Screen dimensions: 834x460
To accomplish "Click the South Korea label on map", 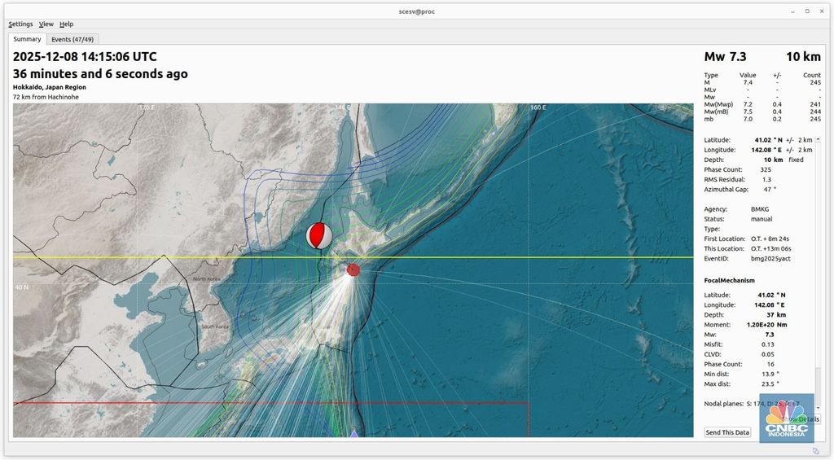I will [x=214, y=326].
